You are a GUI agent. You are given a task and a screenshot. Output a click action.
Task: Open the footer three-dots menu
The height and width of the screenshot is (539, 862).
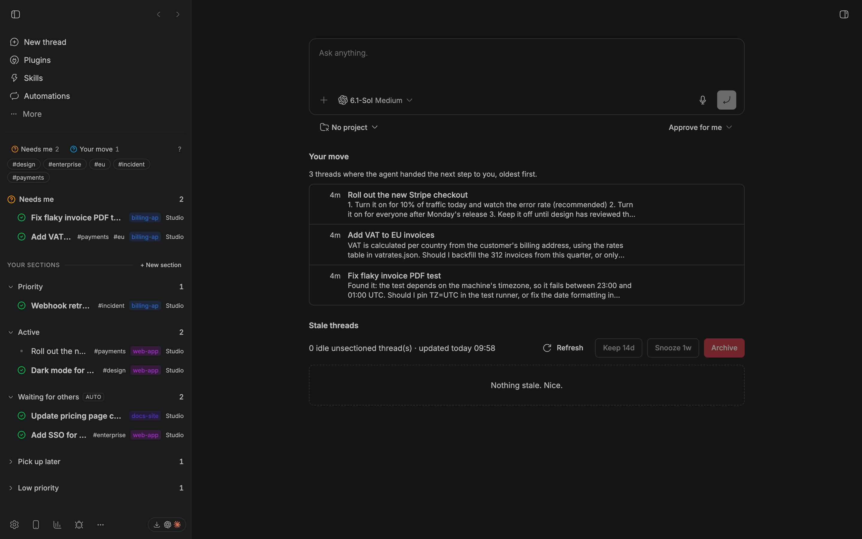coord(101,524)
